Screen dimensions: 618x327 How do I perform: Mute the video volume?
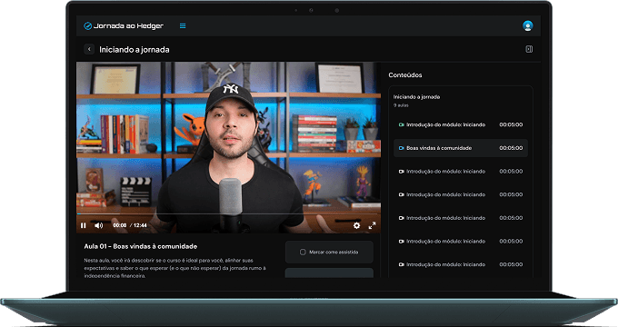coord(98,225)
